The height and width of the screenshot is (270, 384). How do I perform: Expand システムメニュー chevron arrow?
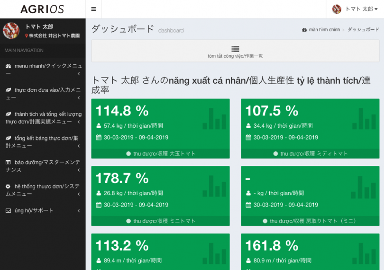(x=79, y=194)
